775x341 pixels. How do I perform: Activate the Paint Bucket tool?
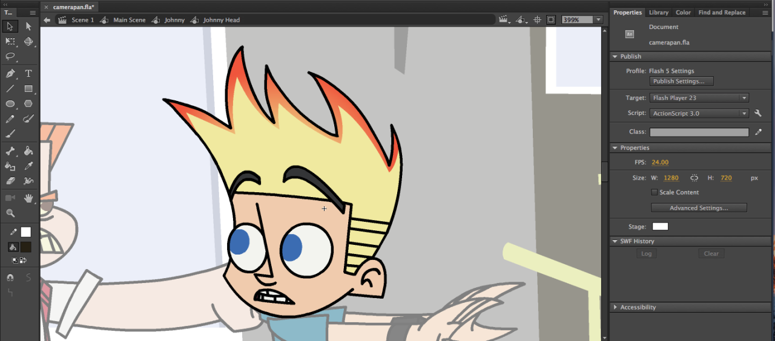click(x=28, y=151)
